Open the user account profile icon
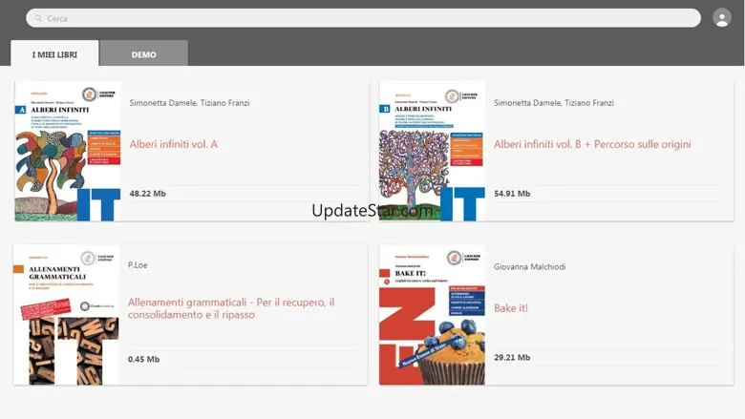 click(722, 18)
